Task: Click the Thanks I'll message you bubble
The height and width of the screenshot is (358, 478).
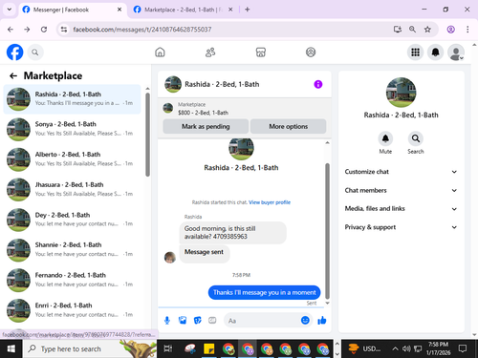Action: click(x=264, y=292)
